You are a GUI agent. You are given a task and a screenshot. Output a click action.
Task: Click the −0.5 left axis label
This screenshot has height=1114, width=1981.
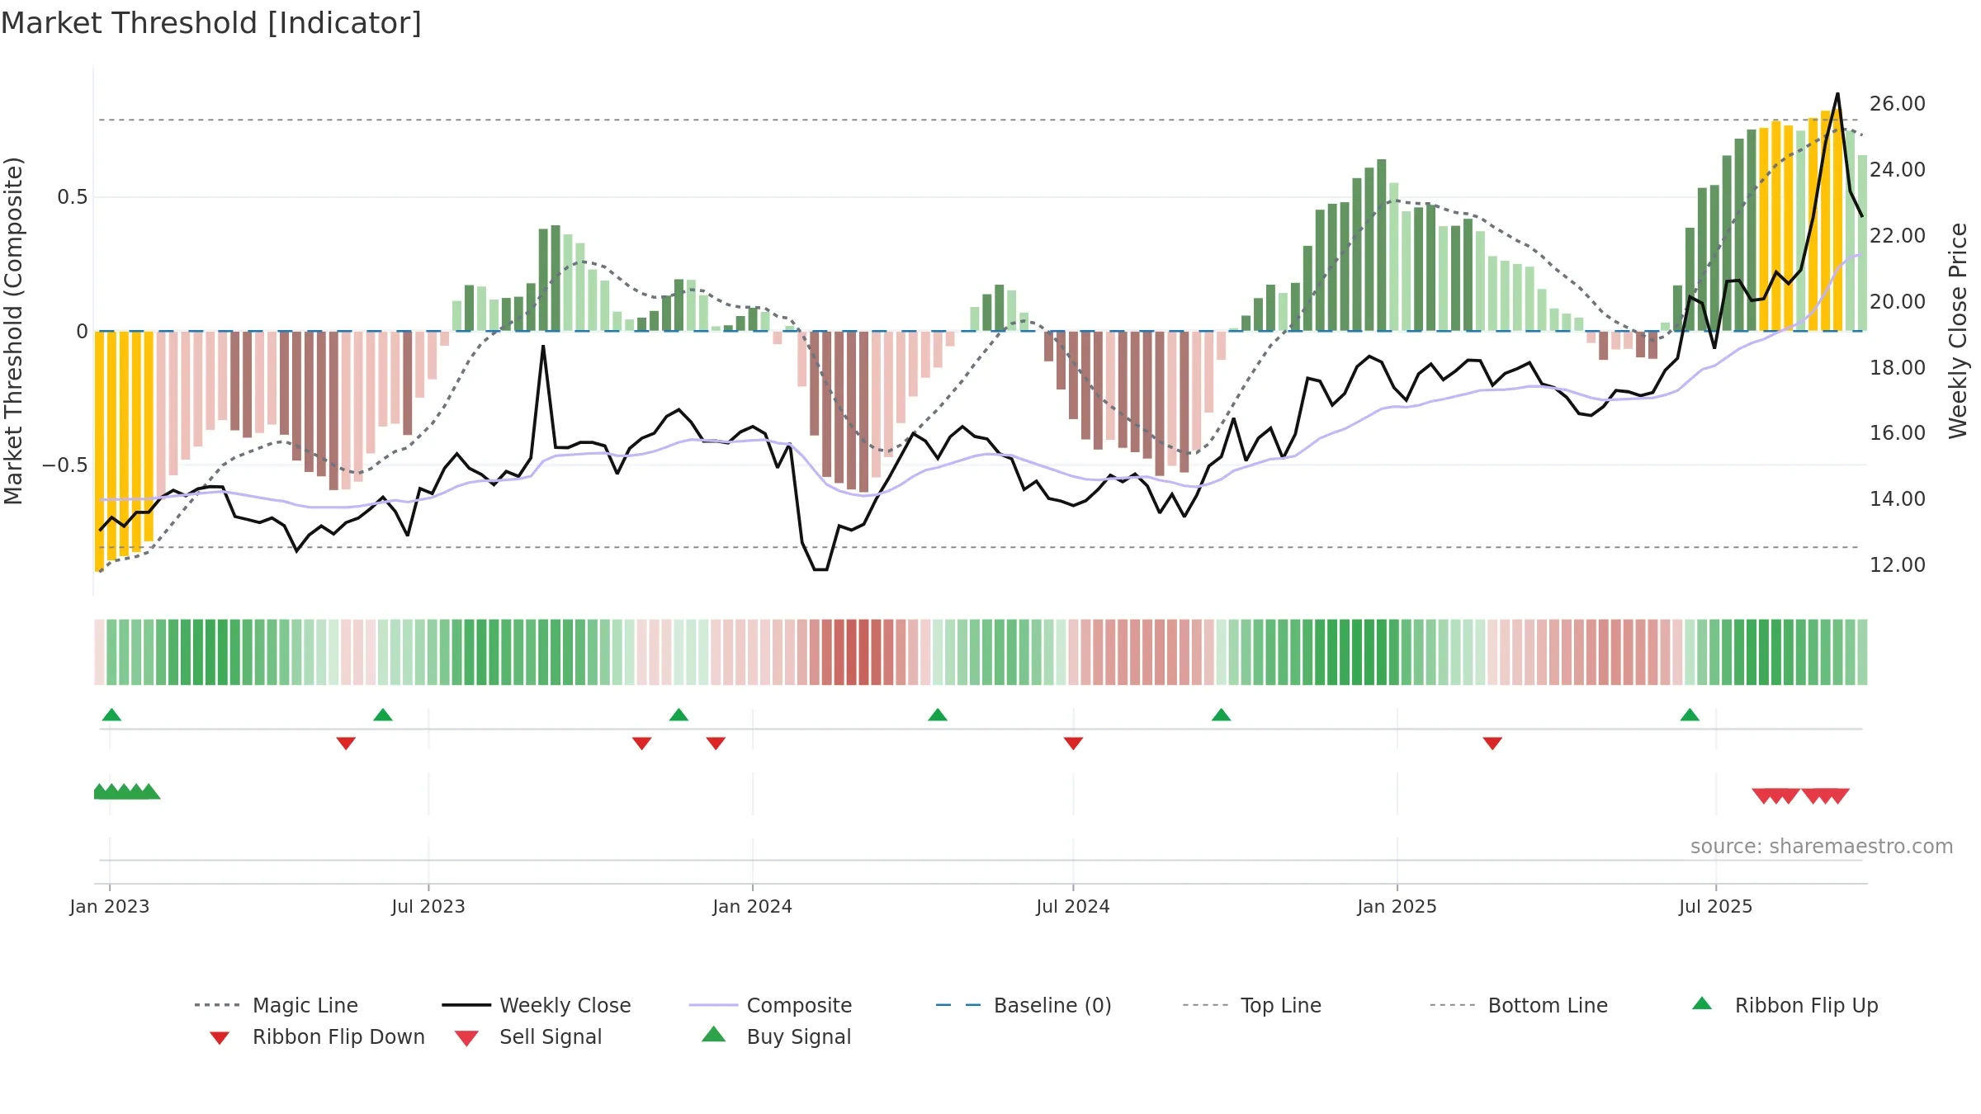point(65,465)
